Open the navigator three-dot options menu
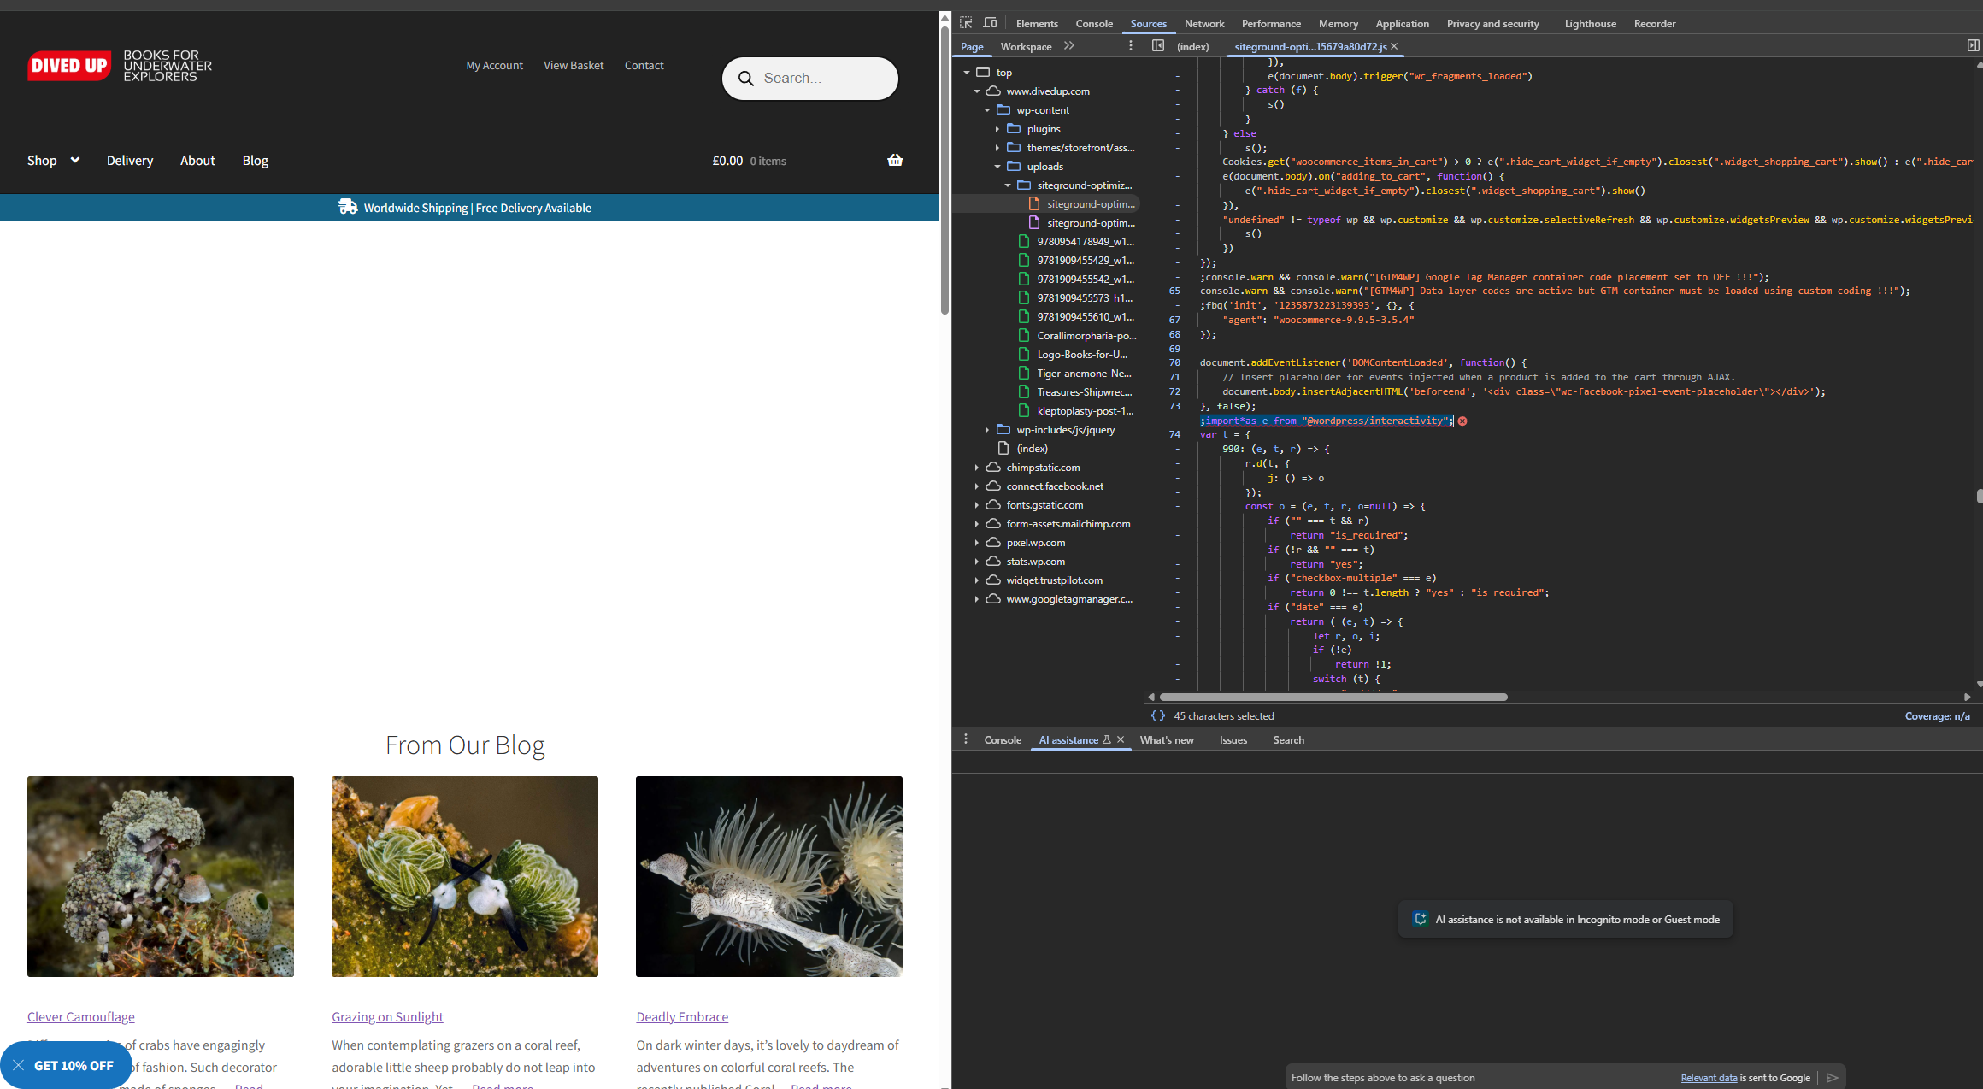This screenshot has width=1983, height=1089. (1131, 46)
